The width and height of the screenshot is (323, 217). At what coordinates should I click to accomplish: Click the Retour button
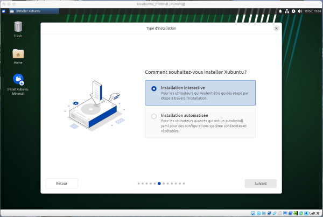coord(61,184)
